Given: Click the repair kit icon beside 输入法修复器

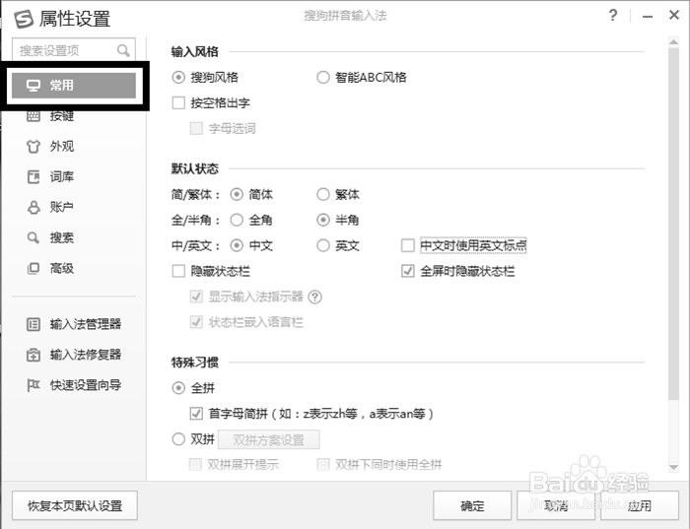Looking at the screenshot, I should tap(34, 355).
